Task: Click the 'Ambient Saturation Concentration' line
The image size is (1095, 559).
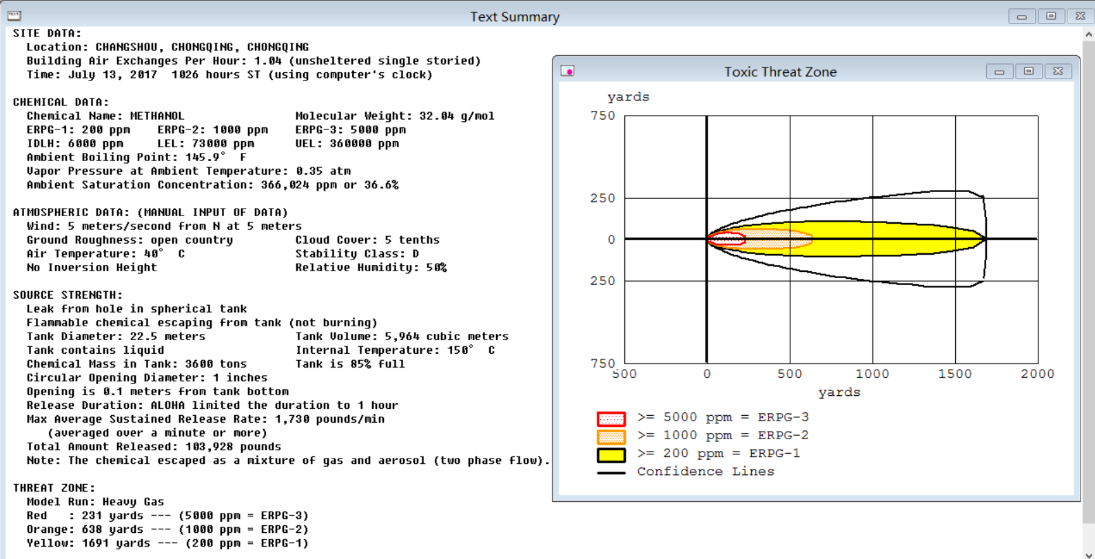Action: tap(212, 184)
